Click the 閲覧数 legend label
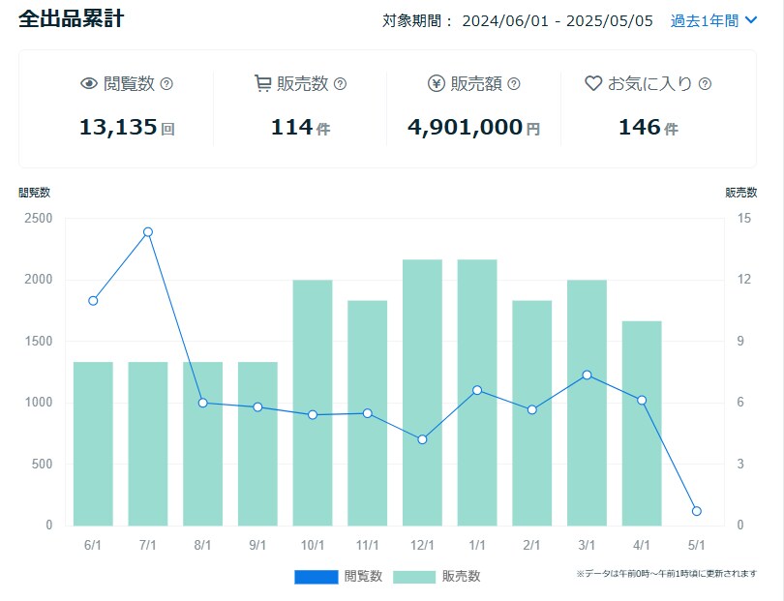This screenshot has width=784, height=601. pos(363,577)
